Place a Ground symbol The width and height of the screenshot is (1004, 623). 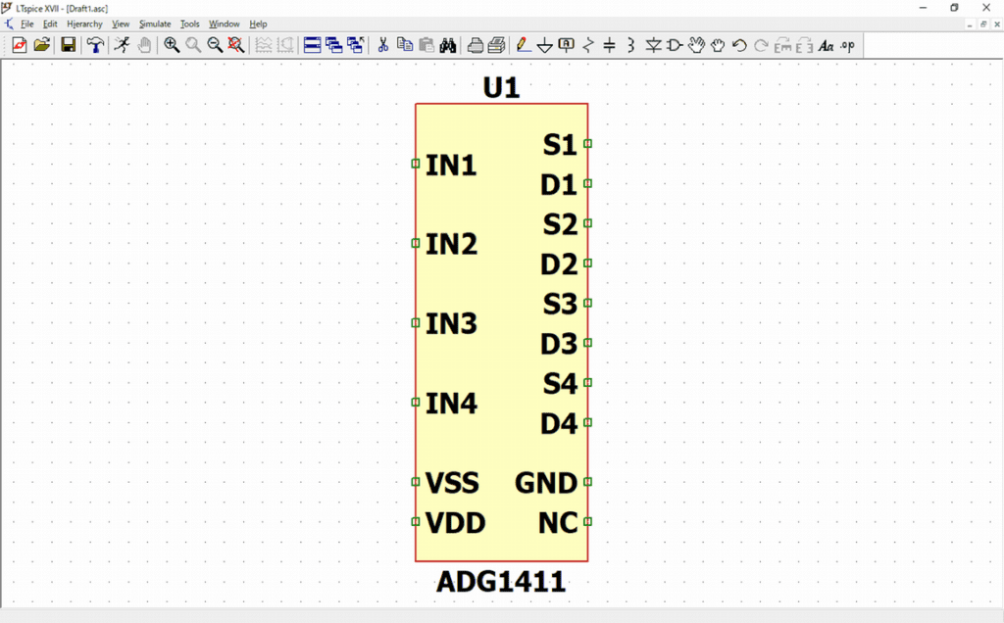pos(545,45)
